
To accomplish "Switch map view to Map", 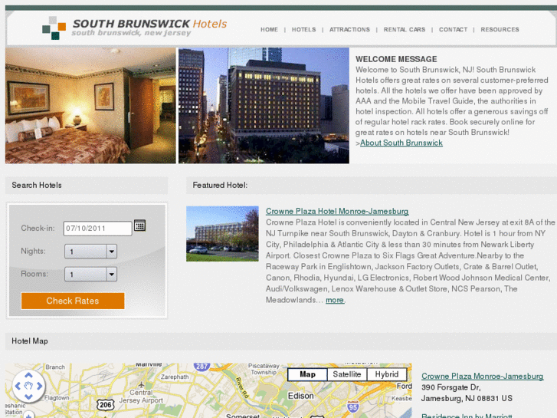I will 307,374.
